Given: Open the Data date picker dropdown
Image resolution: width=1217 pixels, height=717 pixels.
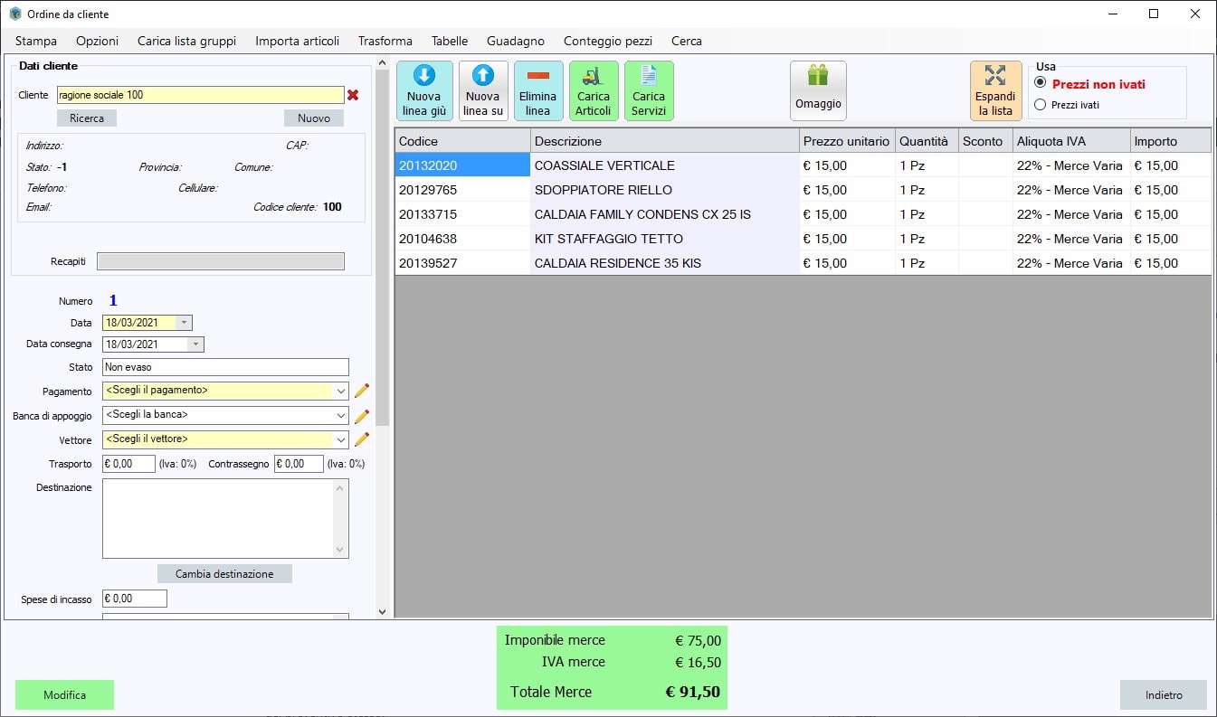Looking at the screenshot, I should point(184,323).
